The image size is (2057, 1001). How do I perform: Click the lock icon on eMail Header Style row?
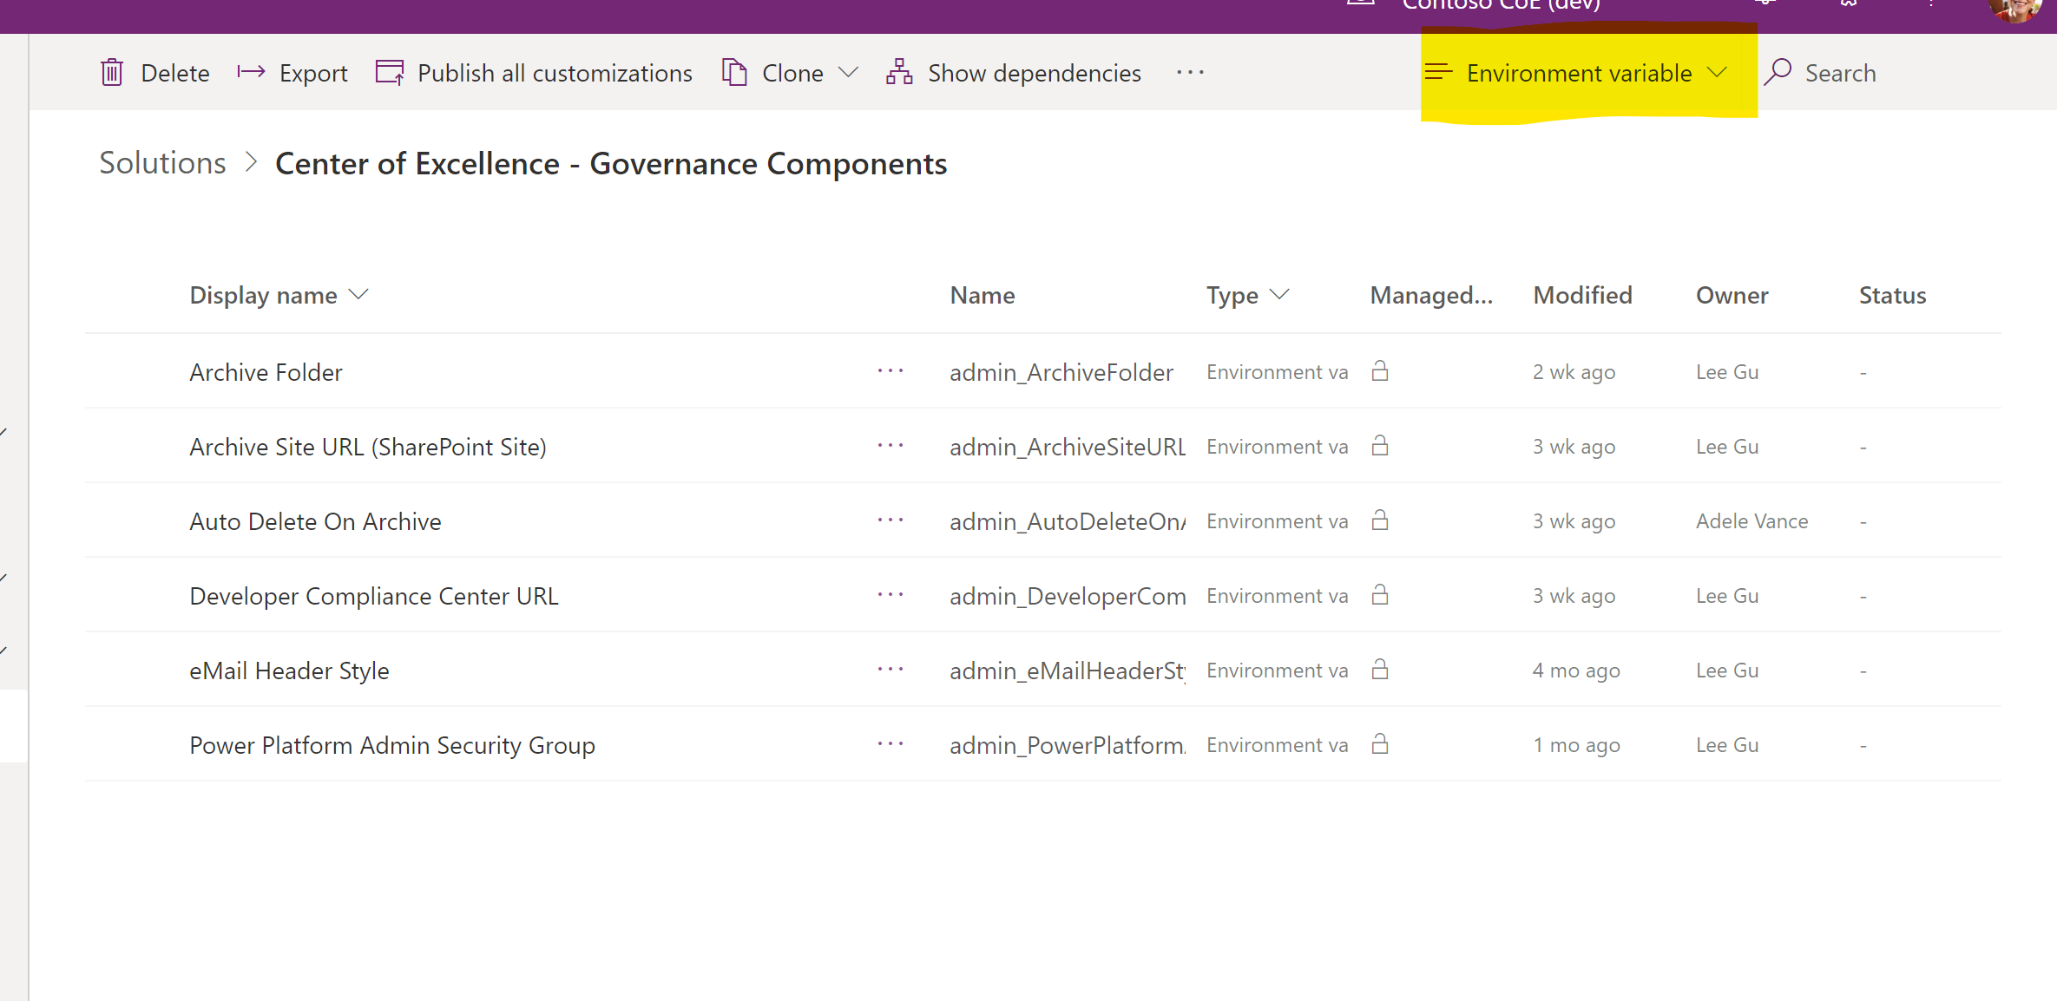1380,670
